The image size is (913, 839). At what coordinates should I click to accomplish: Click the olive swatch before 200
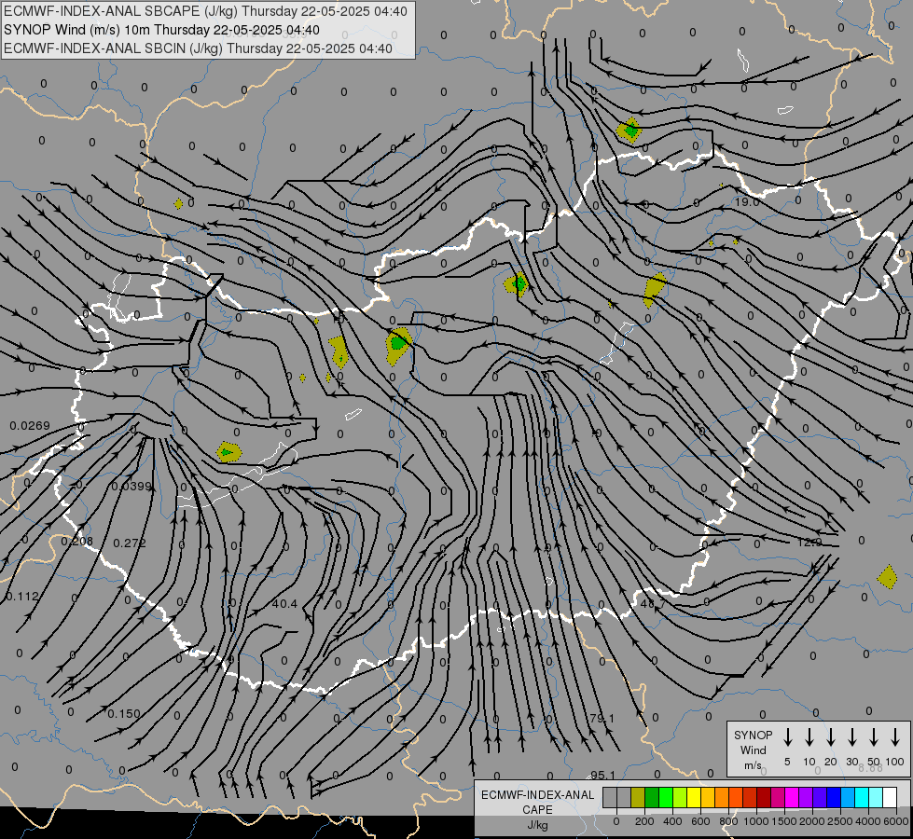click(638, 797)
